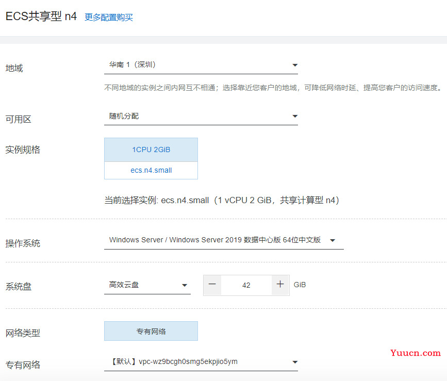Screen dimensions: 447x381
Task: Select the 专有网络 network type
Action: pyautogui.click(x=151, y=332)
